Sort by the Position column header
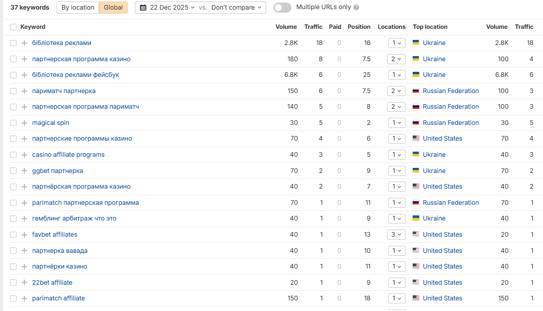This screenshot has height=311, width=543. [x=359, y=27]
